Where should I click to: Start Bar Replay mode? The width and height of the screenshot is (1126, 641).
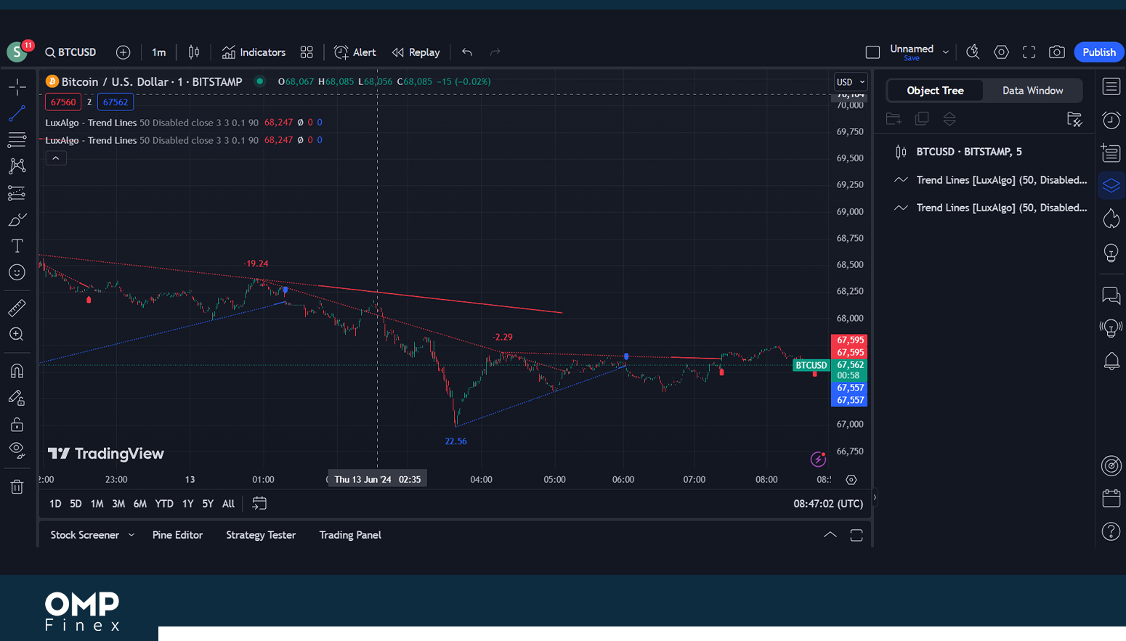416,52
